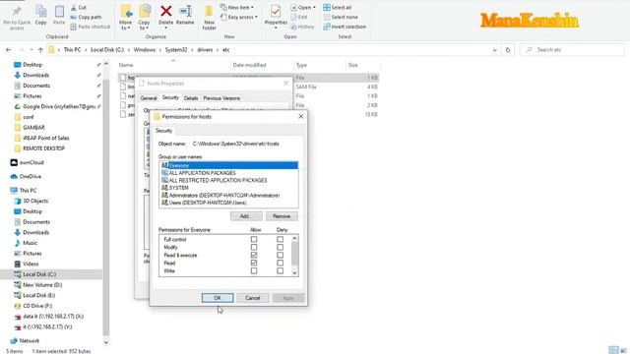This screenshot has height=354, width=630.
Task: Toggle Allow for Read permission
Action: [254, 264]
